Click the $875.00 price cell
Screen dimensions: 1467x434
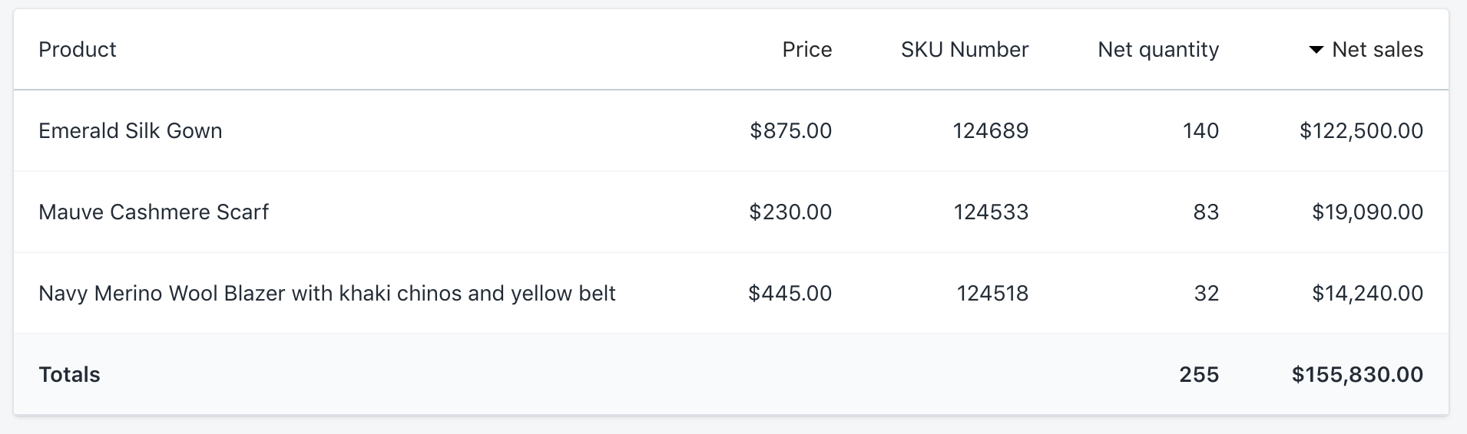790,131
